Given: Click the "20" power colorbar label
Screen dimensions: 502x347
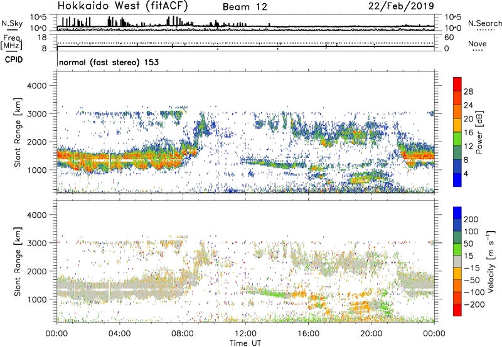Looking at the screenshot, I should [468, 119].
